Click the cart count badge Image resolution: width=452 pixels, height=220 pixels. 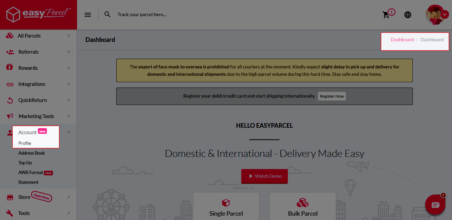(x=391, y=12)
